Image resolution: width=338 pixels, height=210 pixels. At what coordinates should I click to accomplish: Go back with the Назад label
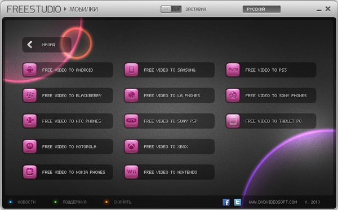coord(48,45)
